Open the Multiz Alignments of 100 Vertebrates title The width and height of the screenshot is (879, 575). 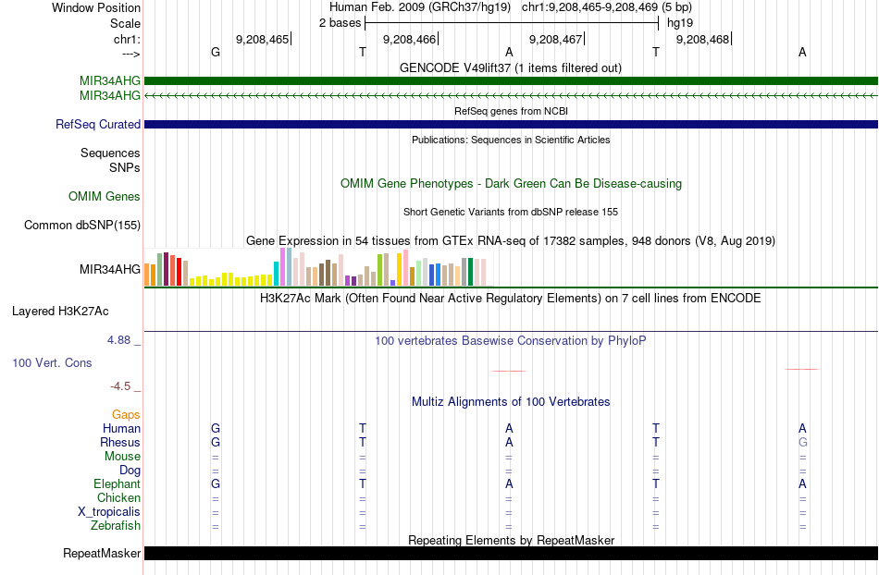[x=511, y=401]
